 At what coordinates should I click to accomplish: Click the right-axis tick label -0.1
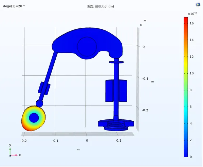145,79
